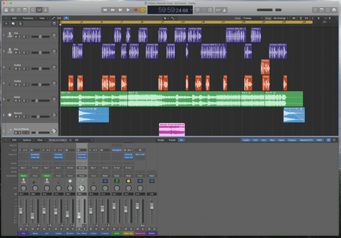The image size is (341, 238).
Task: Adjust the Master channel fader in mixer
Action: tap(152, 206)
